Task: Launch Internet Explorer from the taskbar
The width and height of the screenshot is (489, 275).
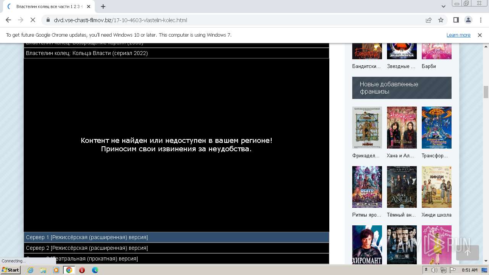Action: pos(30,270)
